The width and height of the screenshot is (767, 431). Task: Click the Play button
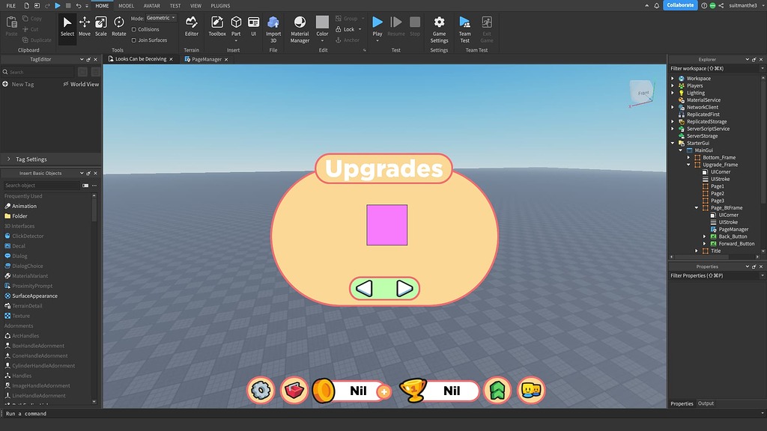click(x=377, y=22)
